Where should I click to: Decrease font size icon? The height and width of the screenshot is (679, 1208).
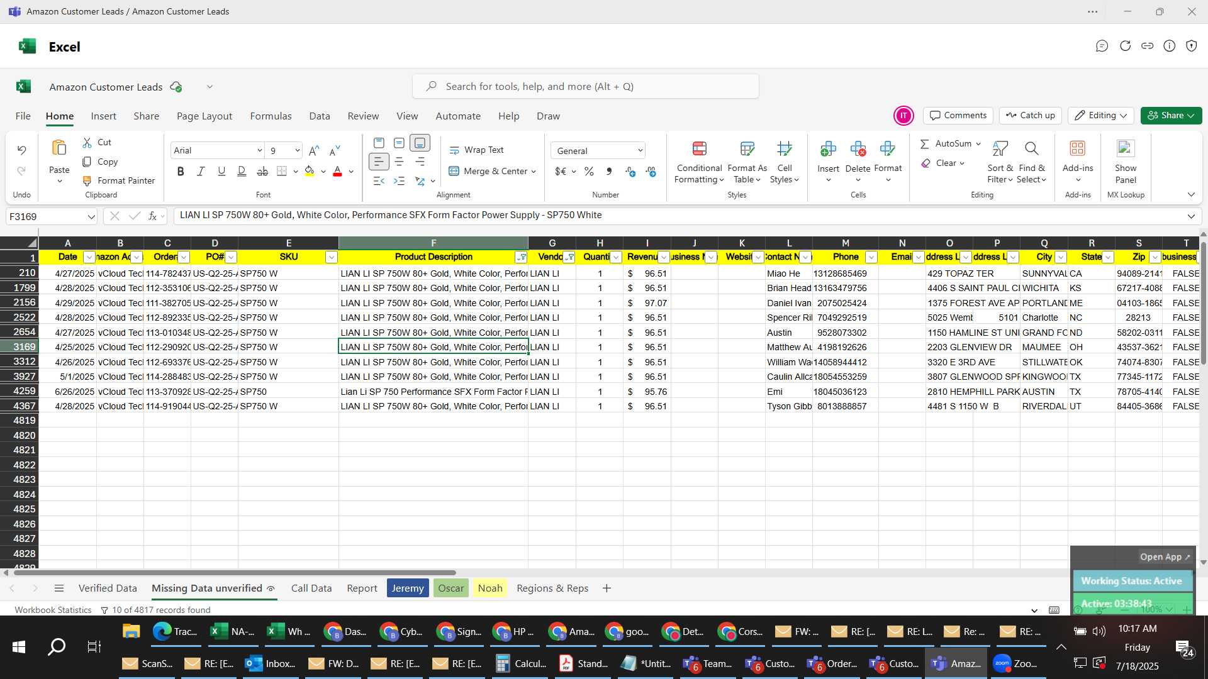tap(335, 151)
